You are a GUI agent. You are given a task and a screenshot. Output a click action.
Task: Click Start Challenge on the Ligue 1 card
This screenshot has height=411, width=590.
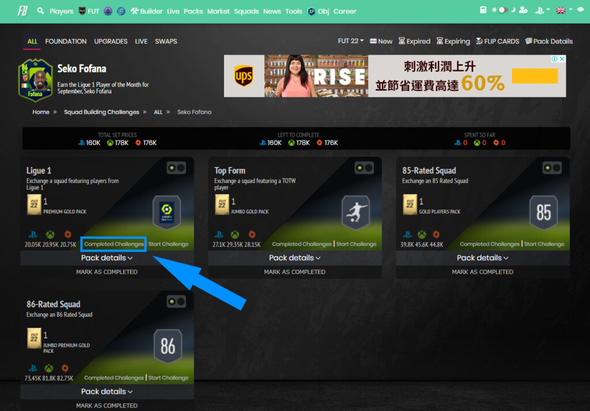click(168, 244)
